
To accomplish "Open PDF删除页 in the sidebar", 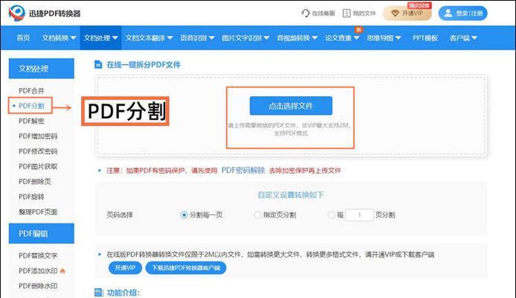I will (34, 182).
